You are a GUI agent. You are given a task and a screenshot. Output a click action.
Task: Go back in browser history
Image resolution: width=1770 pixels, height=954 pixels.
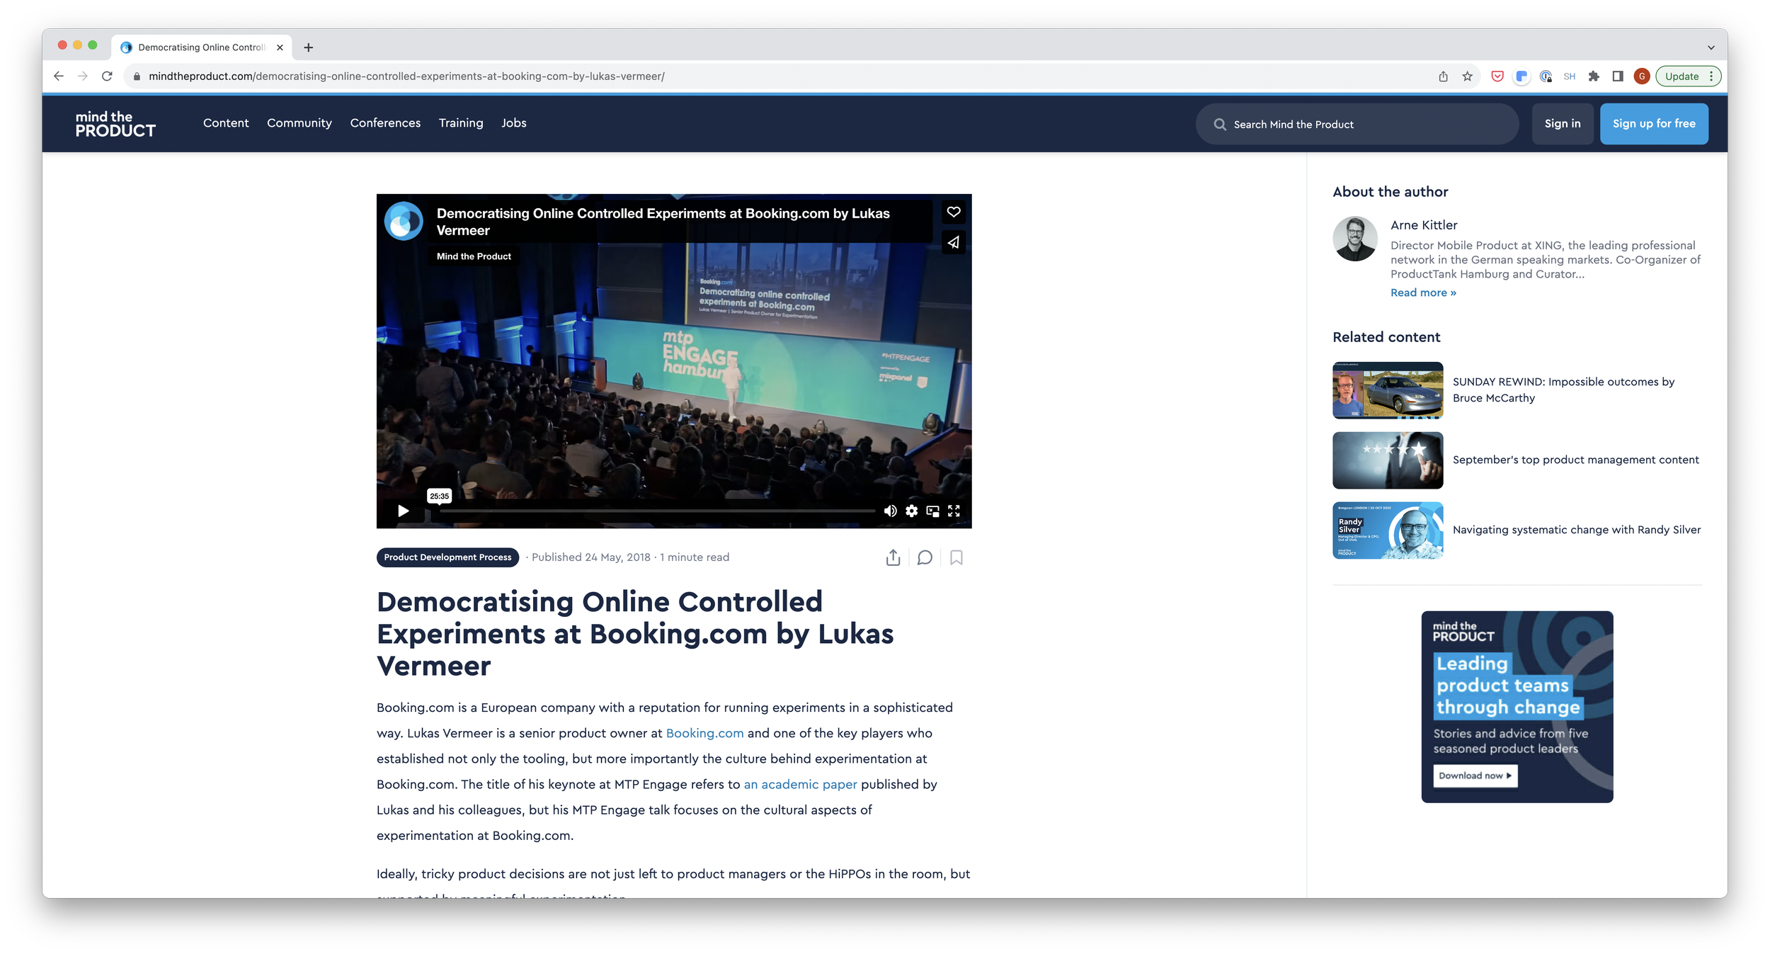(59, 76)
